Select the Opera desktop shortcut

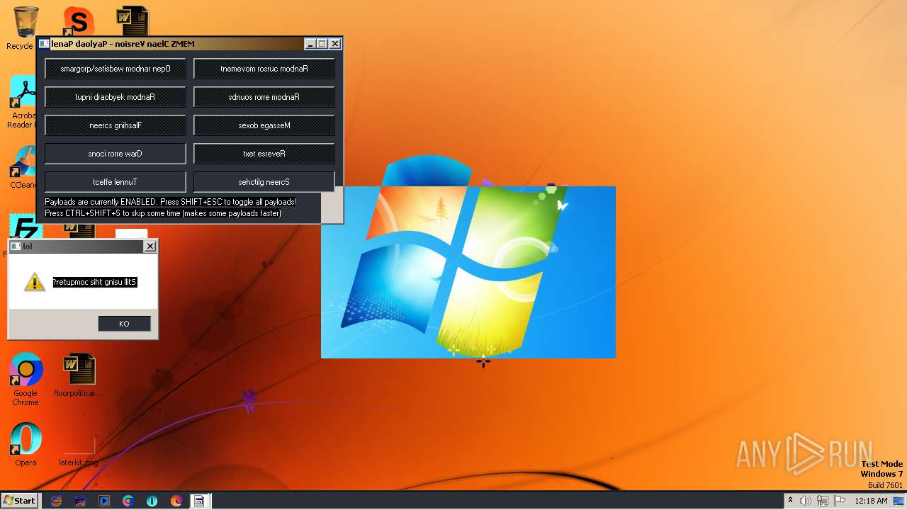click(26, 445)
